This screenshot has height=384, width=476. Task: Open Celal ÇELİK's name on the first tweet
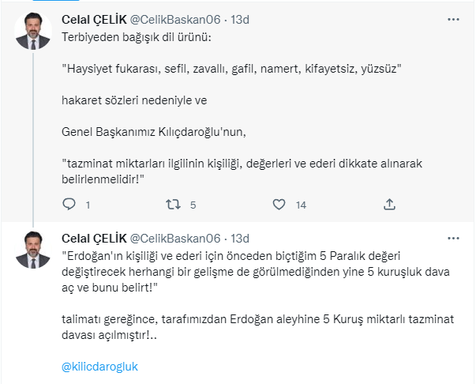click(92, 19)
